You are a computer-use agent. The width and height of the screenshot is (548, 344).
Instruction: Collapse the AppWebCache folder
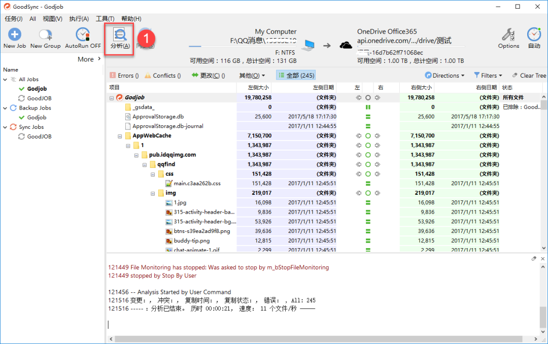click(120, 136)
